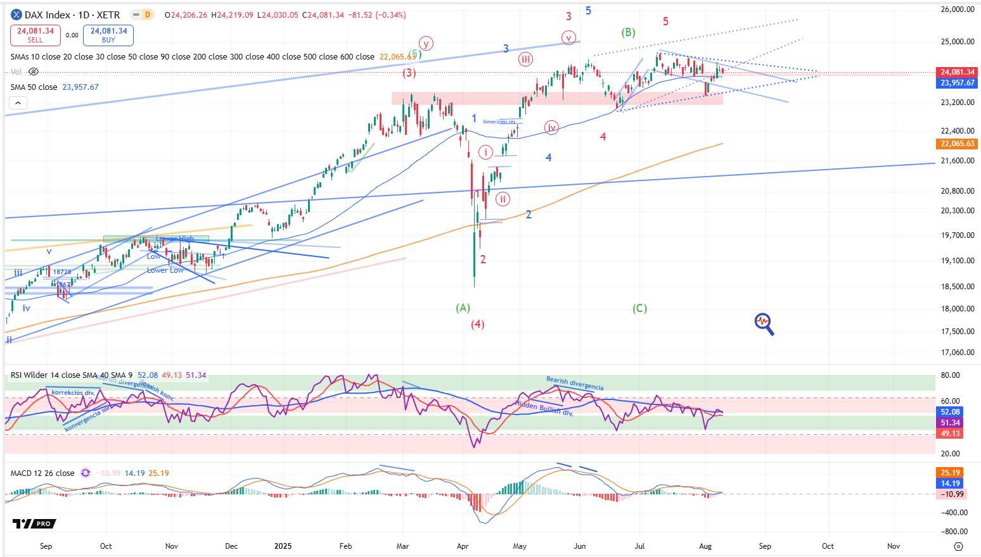The width and height of the screenshot is (981, 557).
Task: Click the Apr label on time axis
Action: 463,546
